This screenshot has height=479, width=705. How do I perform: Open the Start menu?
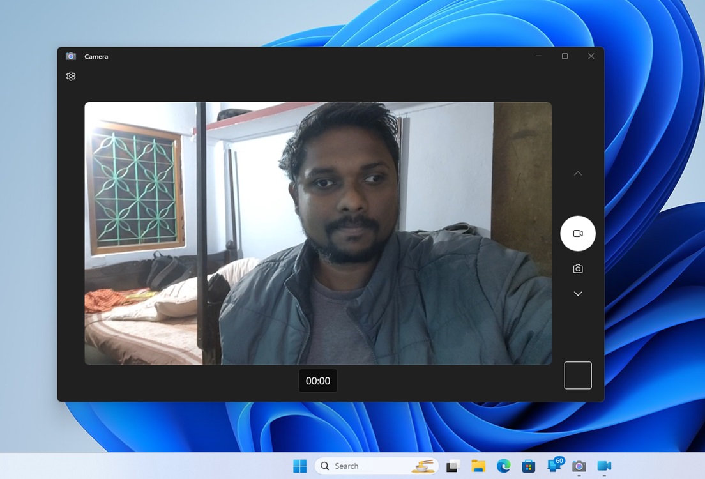coord(299,466)
